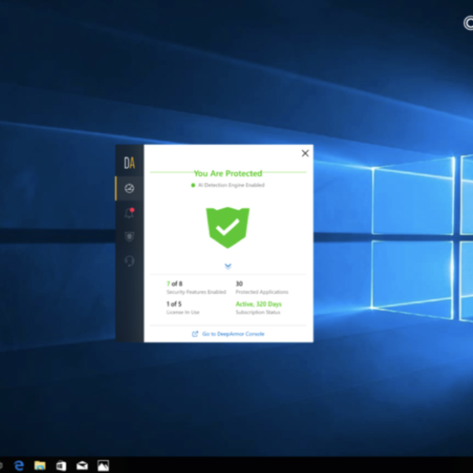The height and width of the screenshot is (473, 473).
Task: Expand details with the blue double chevron
Action: coord(228,266)
